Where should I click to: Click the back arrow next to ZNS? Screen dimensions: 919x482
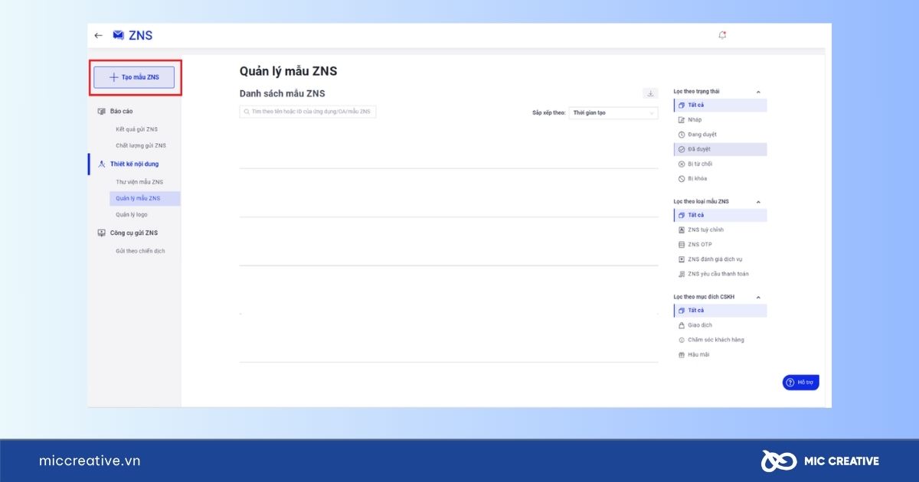tap(98, 35)
